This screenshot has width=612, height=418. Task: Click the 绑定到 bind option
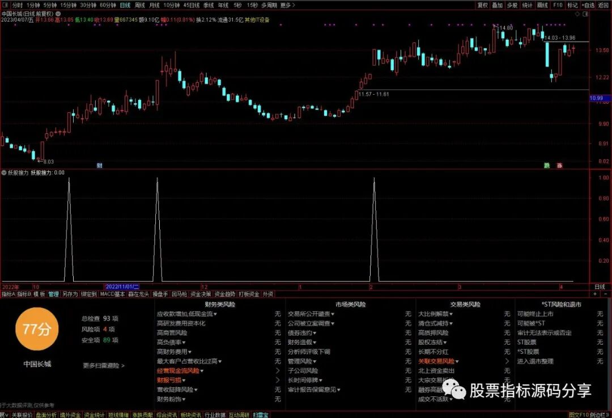[88, 294]
